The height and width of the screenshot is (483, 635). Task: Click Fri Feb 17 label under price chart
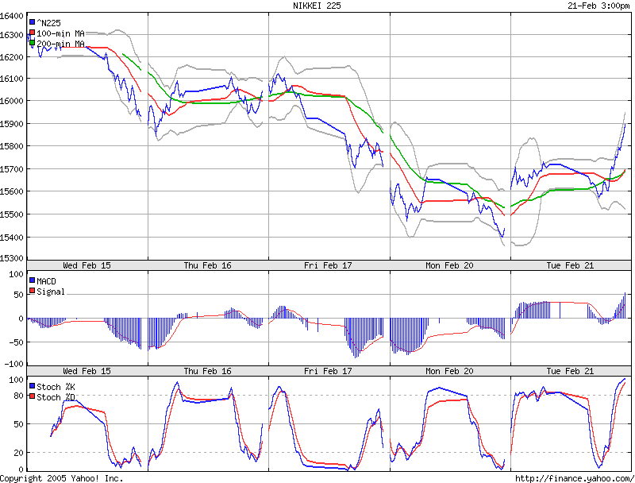(328, 265)
